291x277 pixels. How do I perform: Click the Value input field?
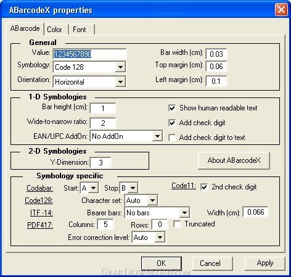coord(89,54)
